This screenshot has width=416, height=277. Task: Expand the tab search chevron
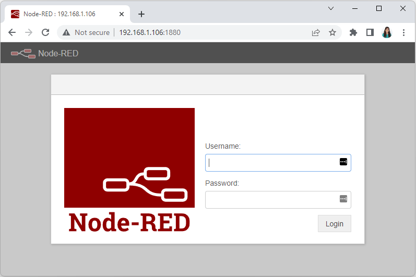click(x=331, y=8)
